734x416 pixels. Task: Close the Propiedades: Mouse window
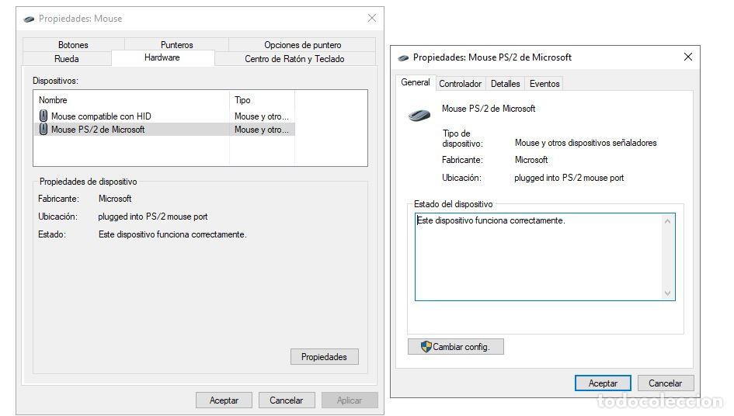coord(372,19)
